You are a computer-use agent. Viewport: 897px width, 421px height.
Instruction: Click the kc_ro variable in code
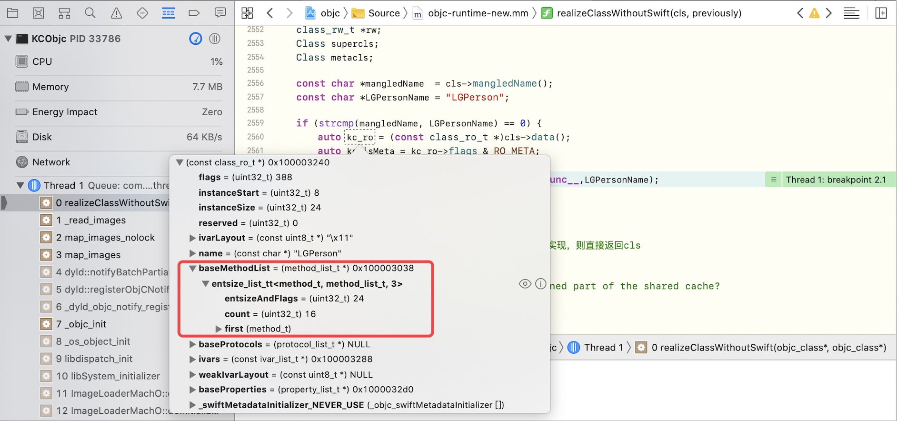point(360,138)
